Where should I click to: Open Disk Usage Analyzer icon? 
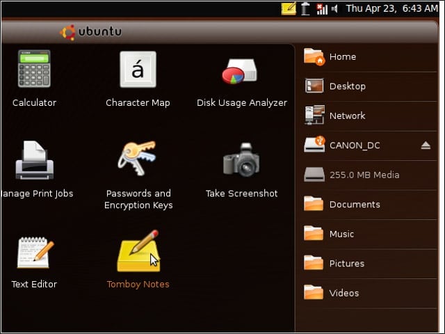[240, 71]
